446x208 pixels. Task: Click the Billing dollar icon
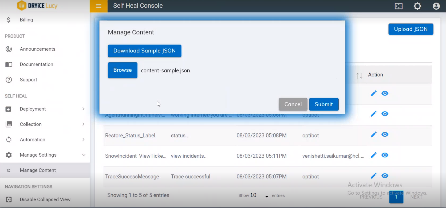pyautogui.click(x=9, y=20)
